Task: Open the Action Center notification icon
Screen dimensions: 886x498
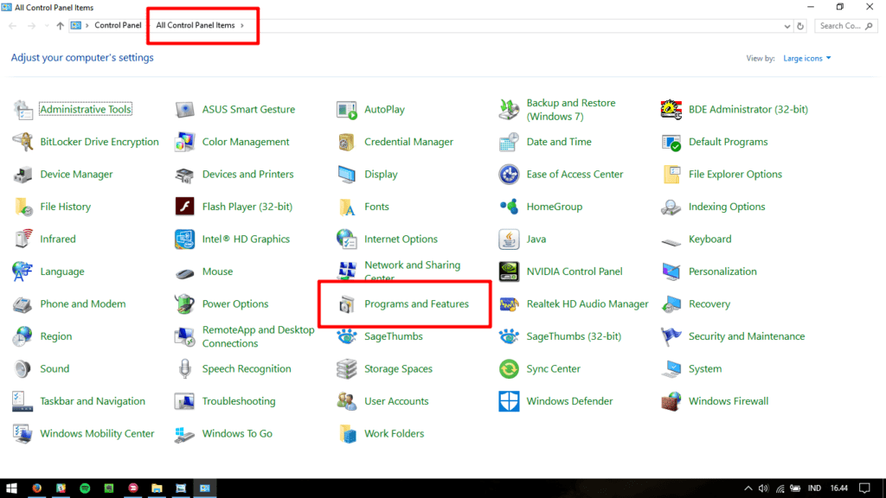Action: coord(864,488)
